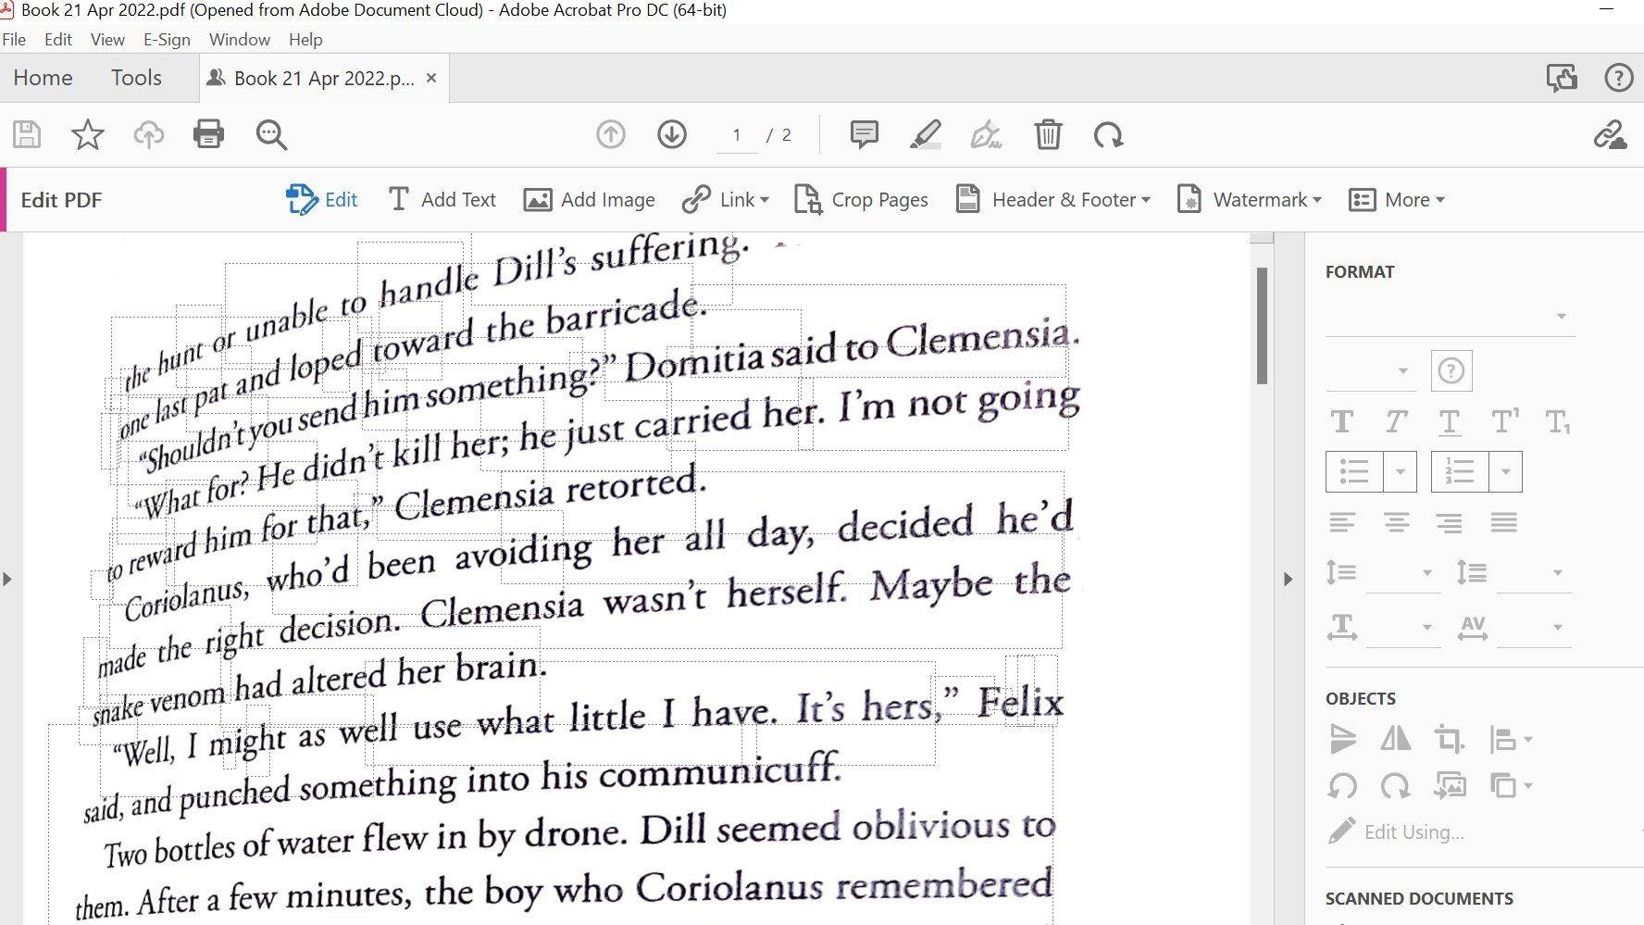Align text left
The height and width of the screenshot is (925, 1644).
tap(1342, 523)
